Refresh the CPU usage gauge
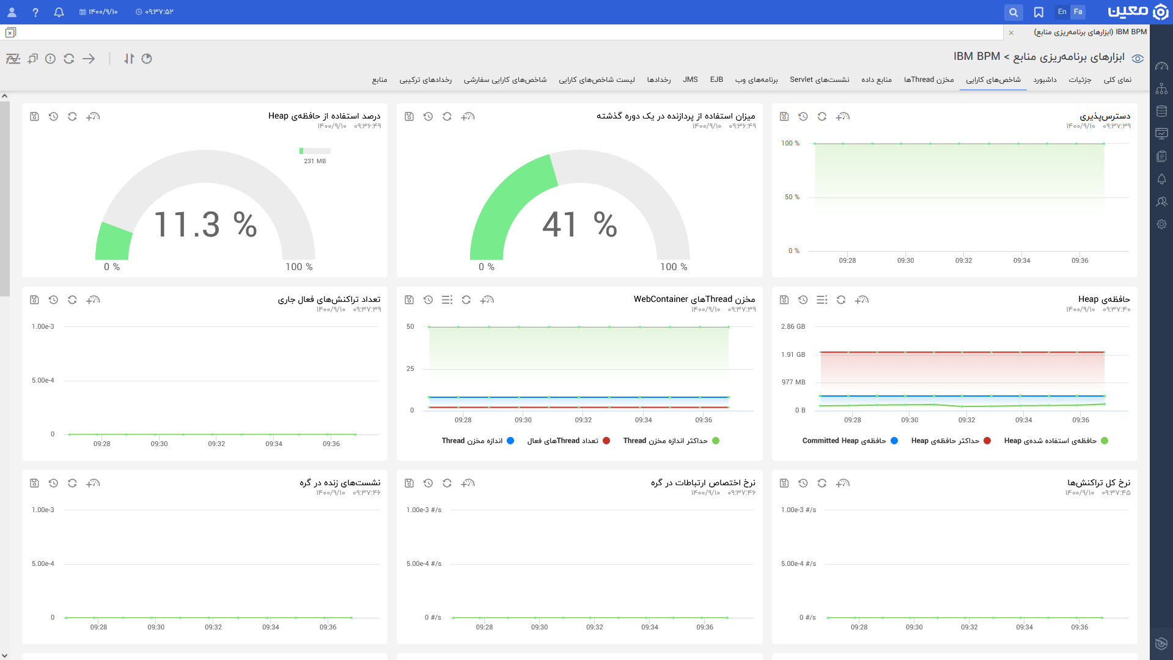This screenshot has width=1173, height=660. coord(447,116)
